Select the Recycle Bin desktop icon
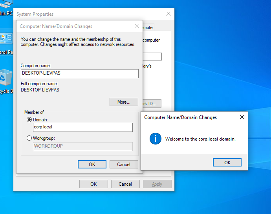271x214 pixels. coord(6,81)
